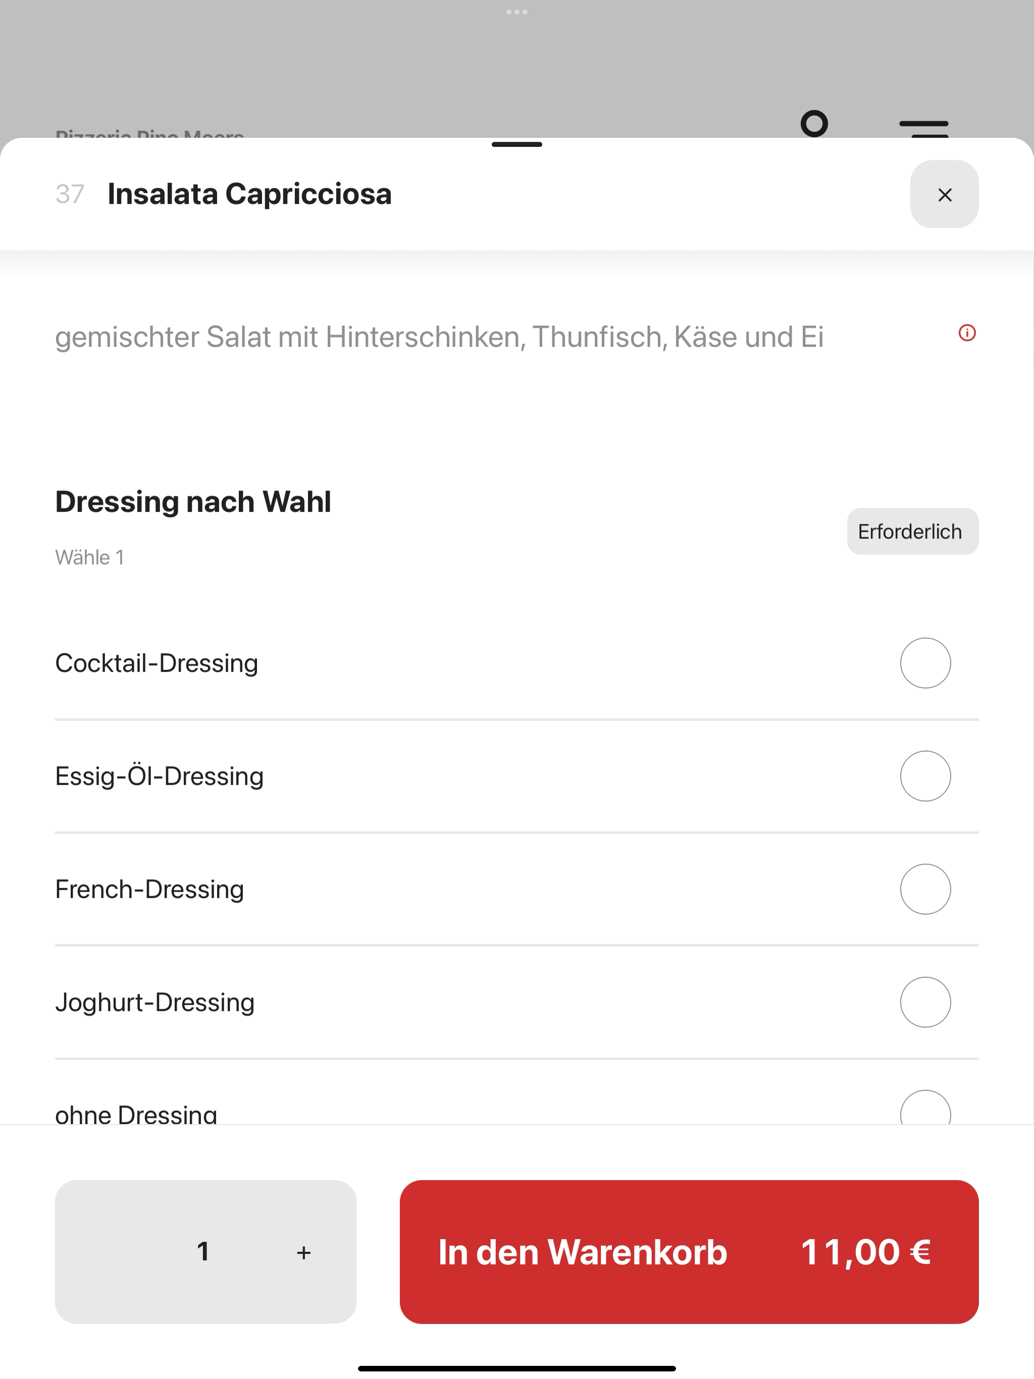This screenshot has width=1034, height=1379.
Task: Tap the Dressing nach Wahl heading
Action: coord(193,501)
